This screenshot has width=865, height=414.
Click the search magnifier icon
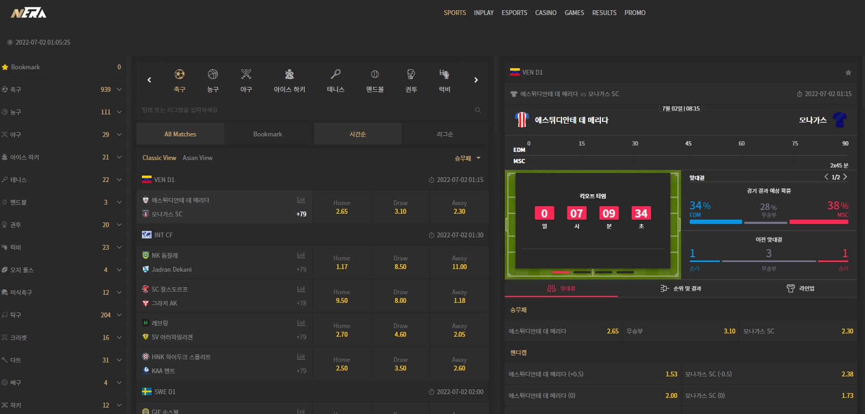click(x=477, y=110)
